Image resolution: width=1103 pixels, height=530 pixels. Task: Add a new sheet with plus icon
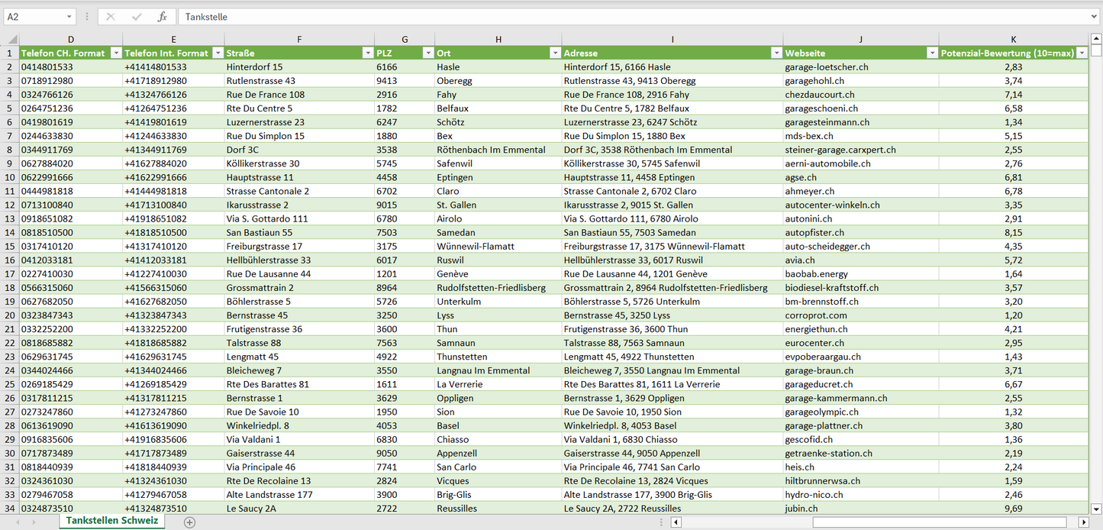click(x=189, y=522)
